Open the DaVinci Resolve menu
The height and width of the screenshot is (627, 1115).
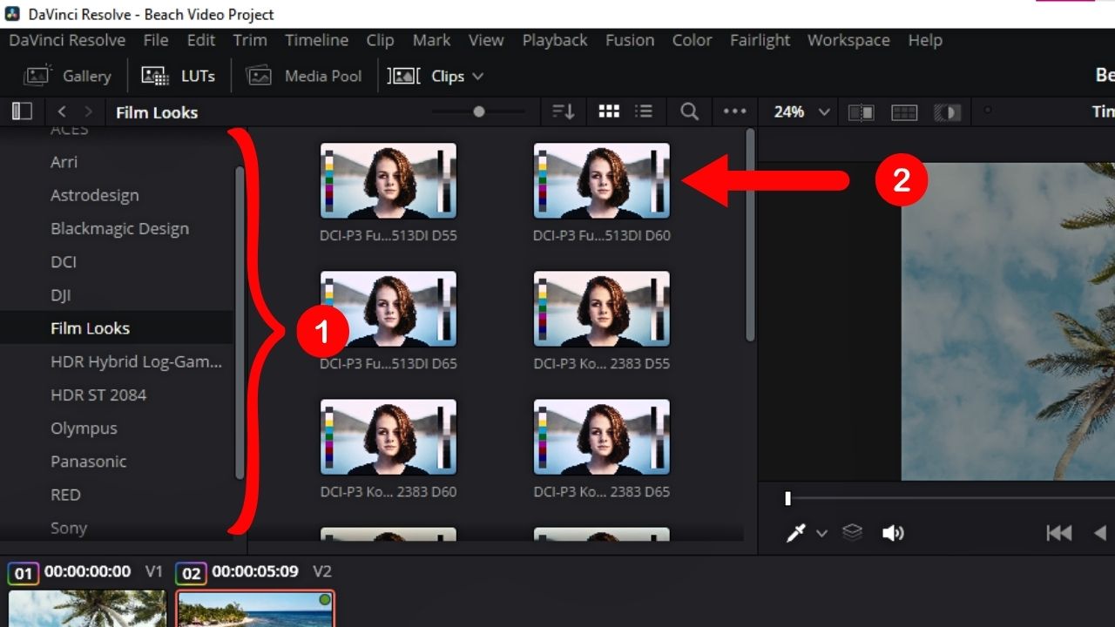[x=67, y=40]
